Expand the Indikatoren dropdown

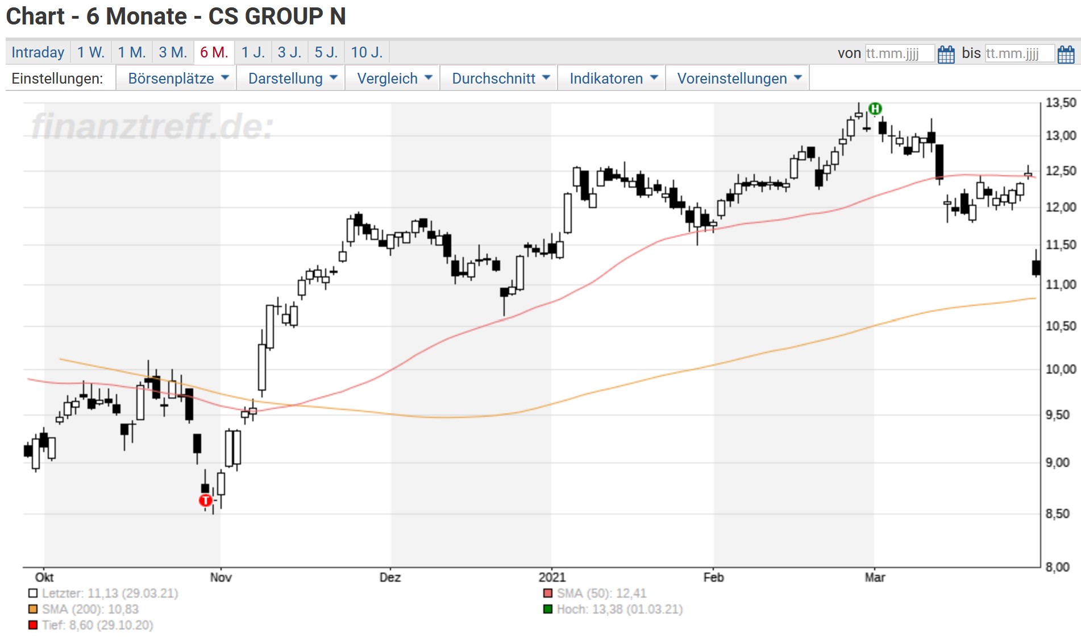(x=612, y=78)
